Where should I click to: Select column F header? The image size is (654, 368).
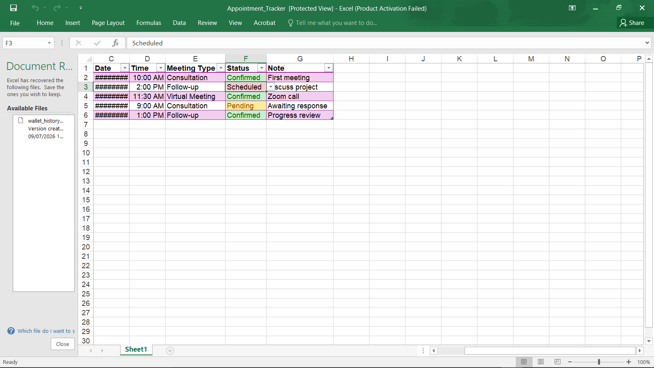tap(246, 59)
